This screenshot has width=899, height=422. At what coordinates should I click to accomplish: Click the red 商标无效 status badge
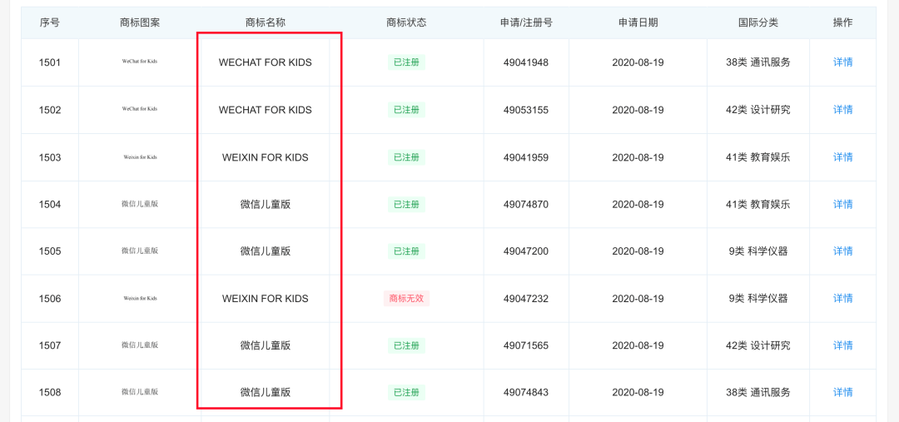click(x=406, y=298)
